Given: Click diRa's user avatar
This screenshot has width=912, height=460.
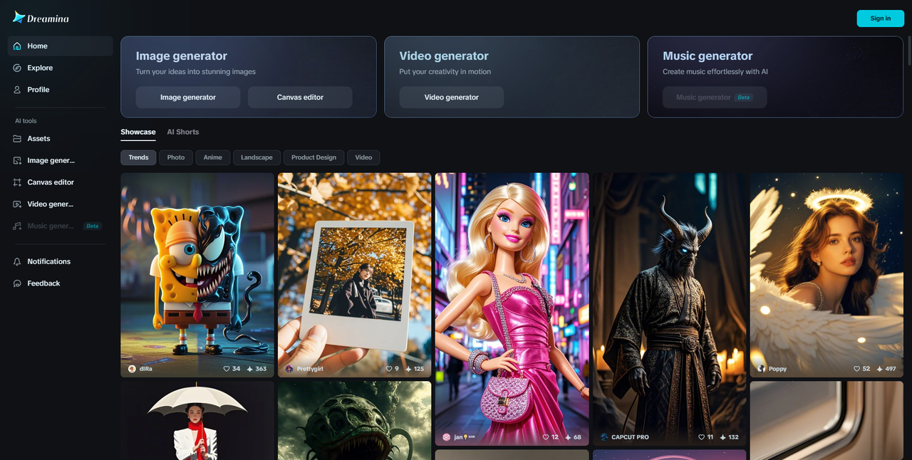Looking at the screenshot, I should point(132,369).
